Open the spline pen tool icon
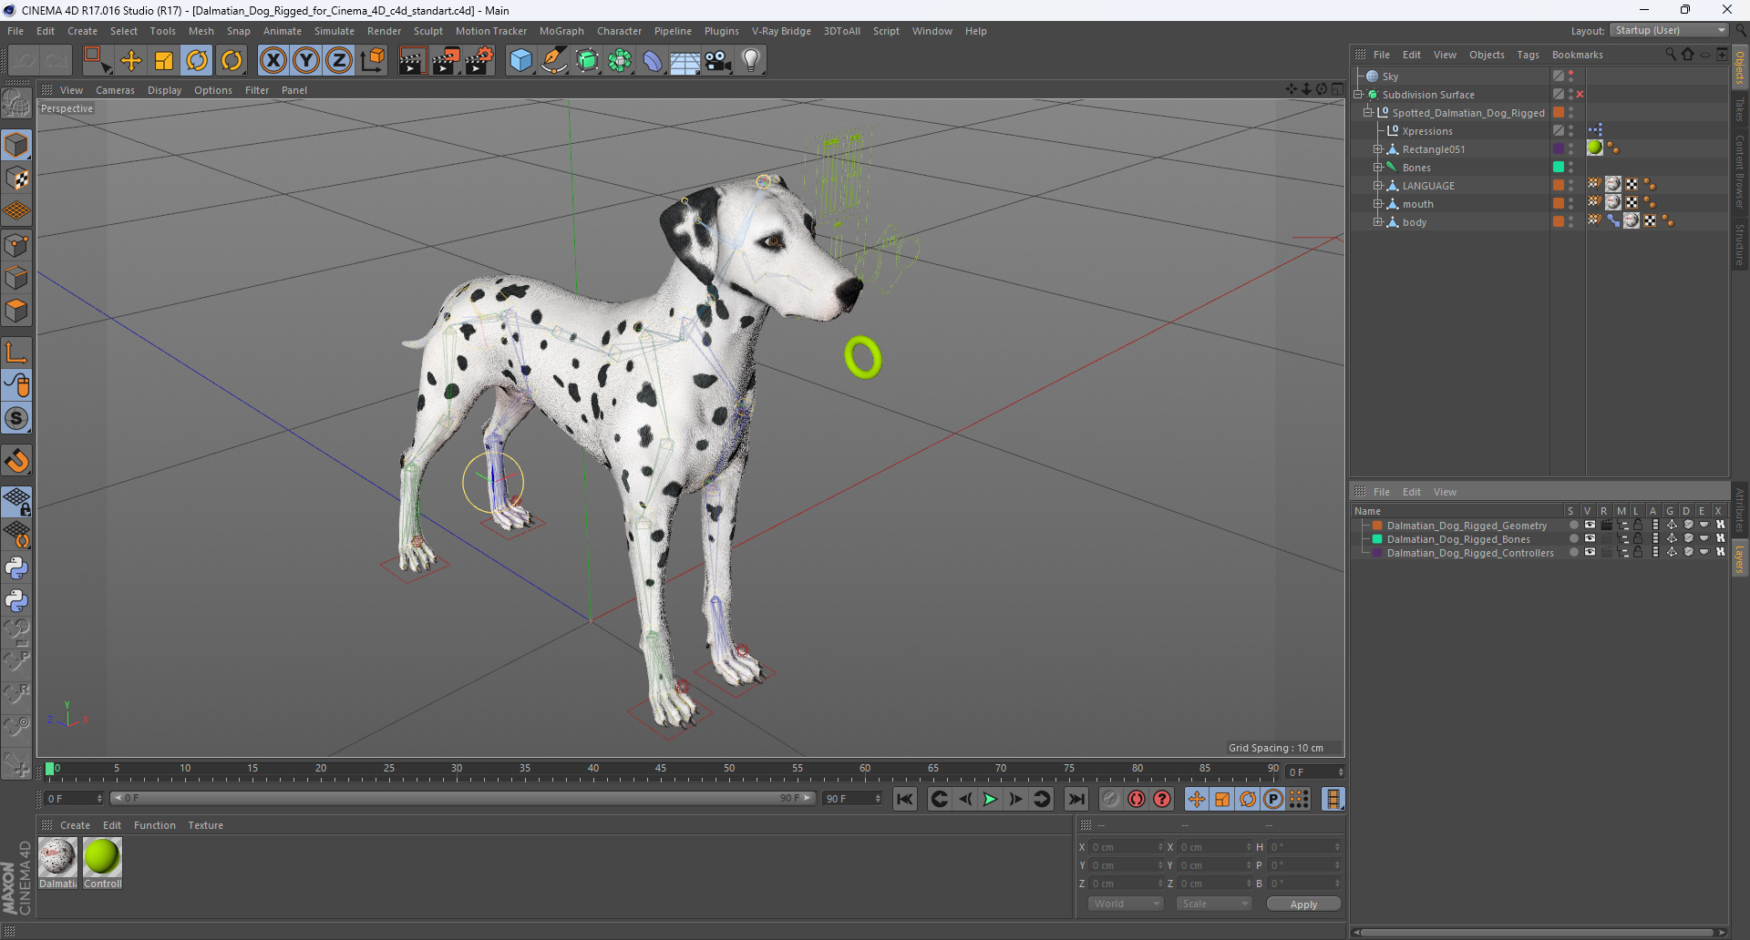Image resolution: width=1750 pixels, height=940 pixels. pos(554,61)
